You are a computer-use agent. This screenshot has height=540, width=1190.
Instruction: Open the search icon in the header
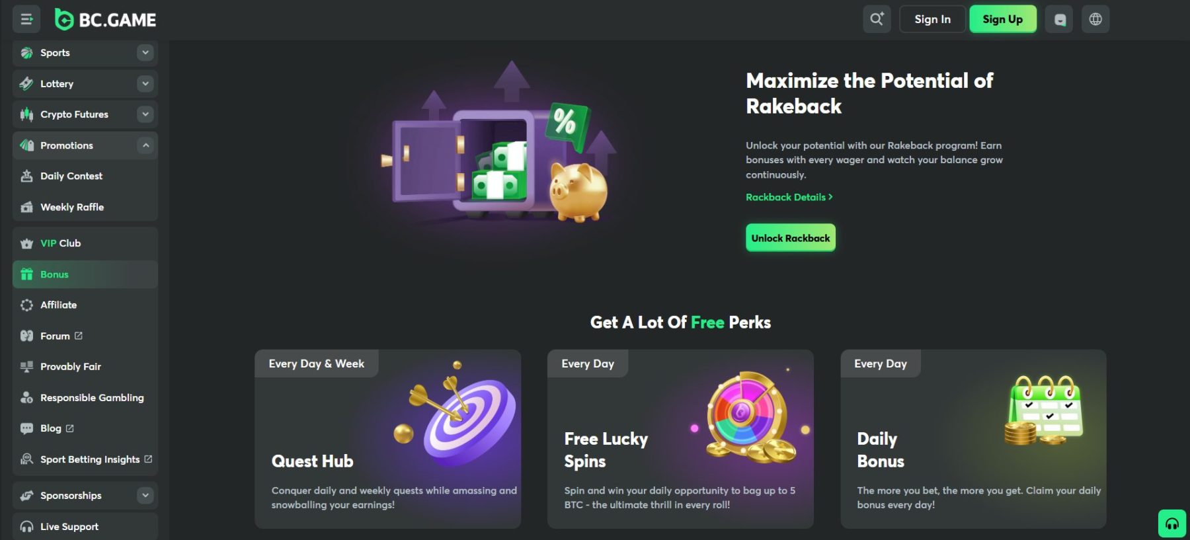(x=877, y=19)
